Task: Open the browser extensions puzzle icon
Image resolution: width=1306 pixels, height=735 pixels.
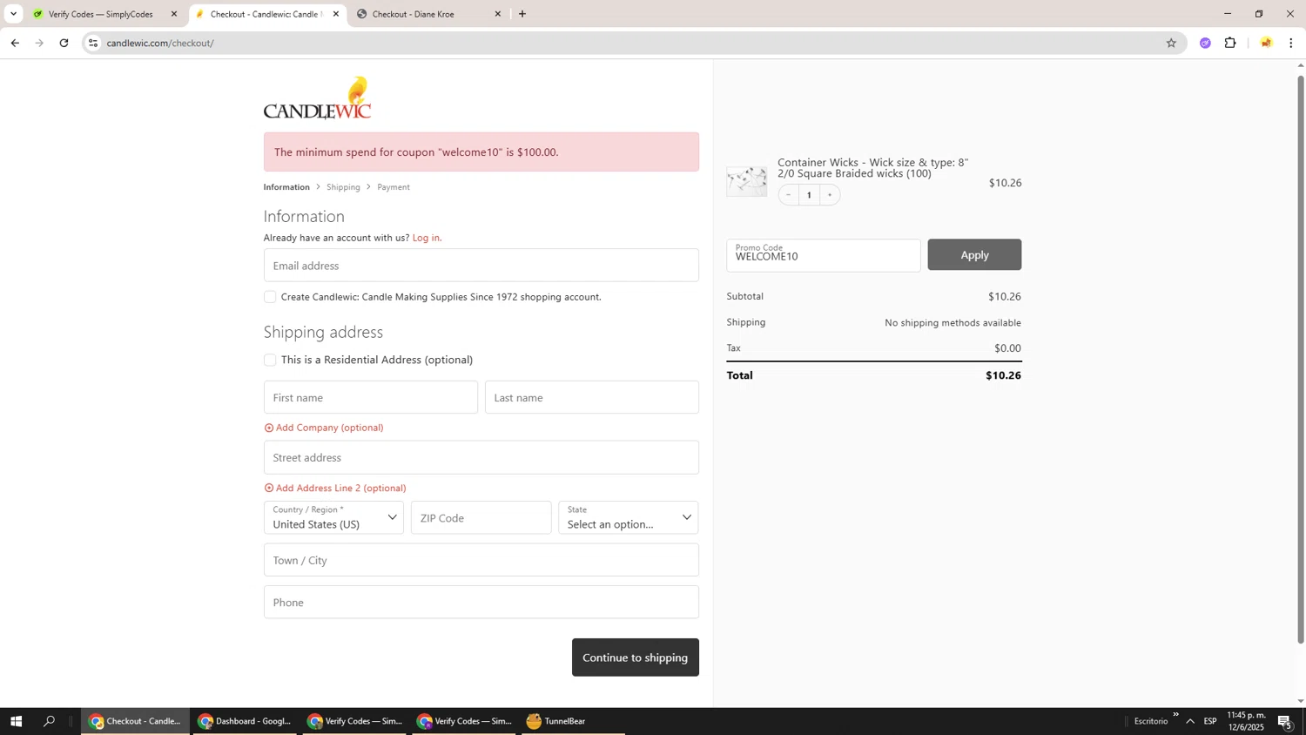Action: click(1230, 43)
